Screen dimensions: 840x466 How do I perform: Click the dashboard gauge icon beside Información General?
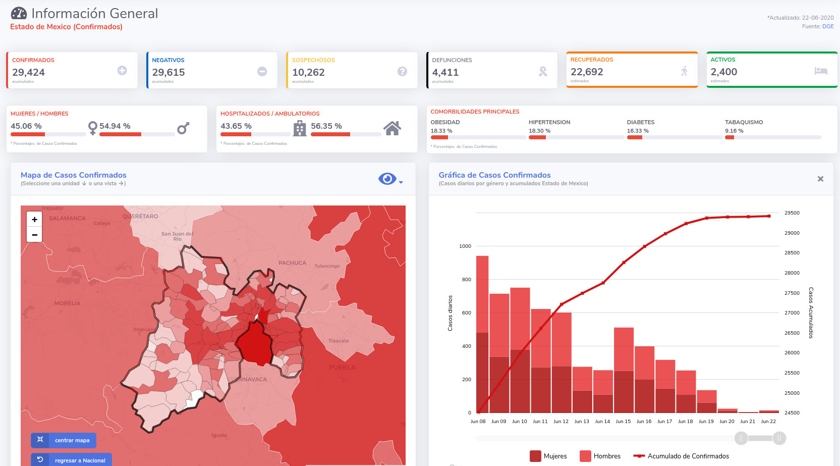(x=19, y=13)
